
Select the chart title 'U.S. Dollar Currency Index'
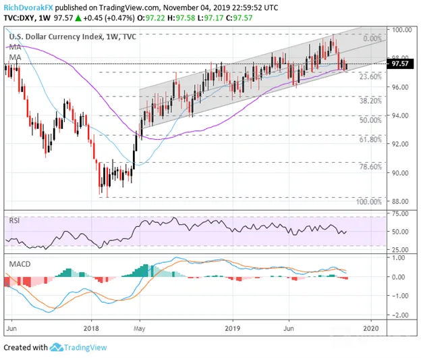coord(56,36)
